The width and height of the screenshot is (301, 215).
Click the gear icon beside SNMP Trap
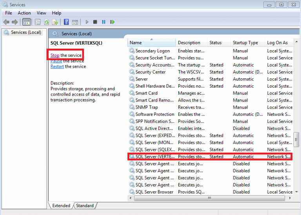click(132, 107)
